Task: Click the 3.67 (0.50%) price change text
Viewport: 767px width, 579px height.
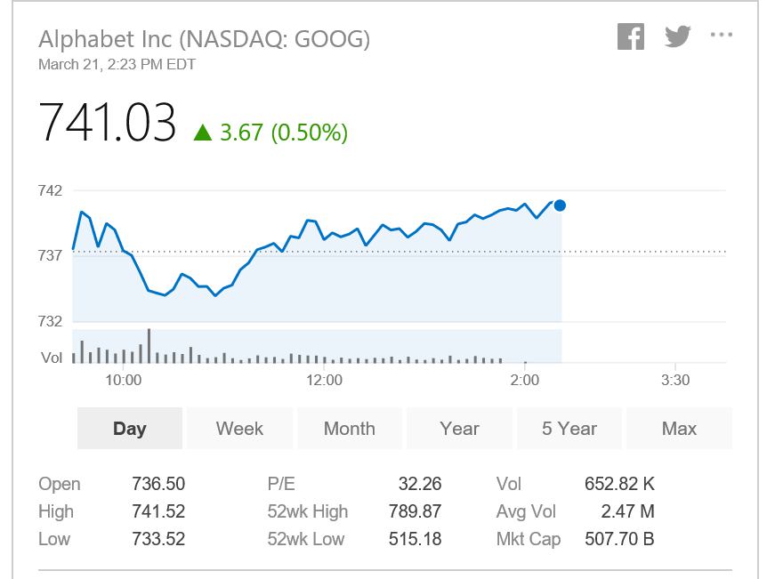Action: (284, 133)
